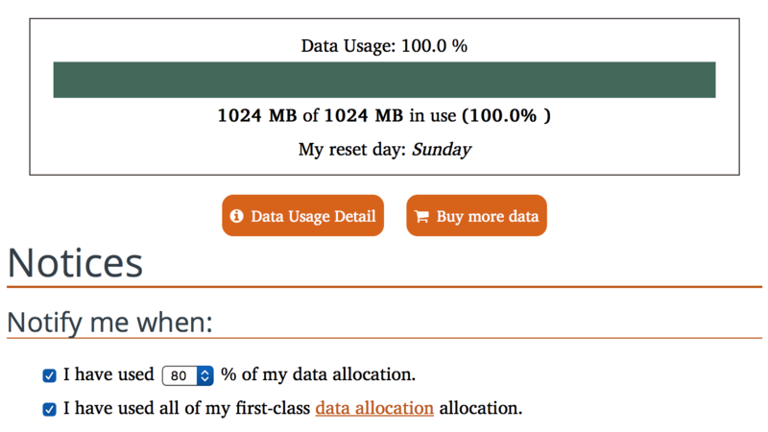768x432 pixels.
Task: Follow the data allocation link
Action: tap(374, 408)
